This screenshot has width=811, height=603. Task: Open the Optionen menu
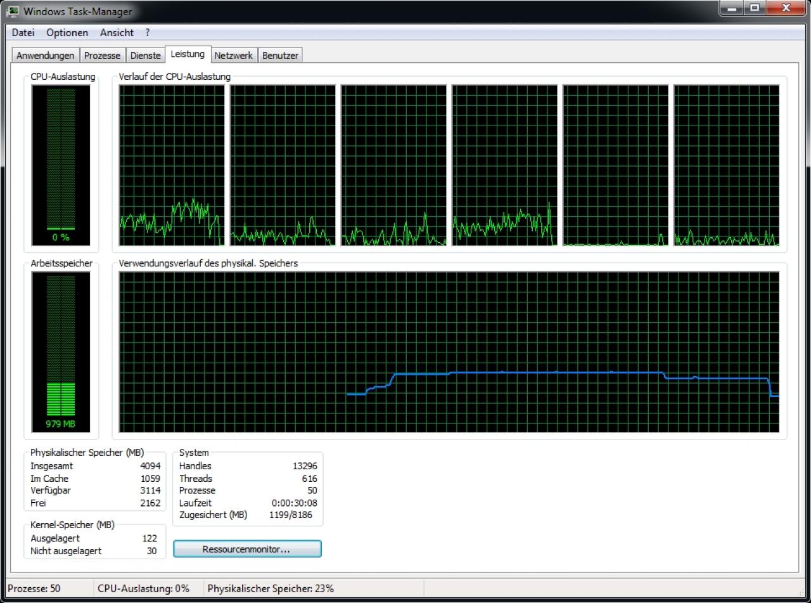click(67, 32)
